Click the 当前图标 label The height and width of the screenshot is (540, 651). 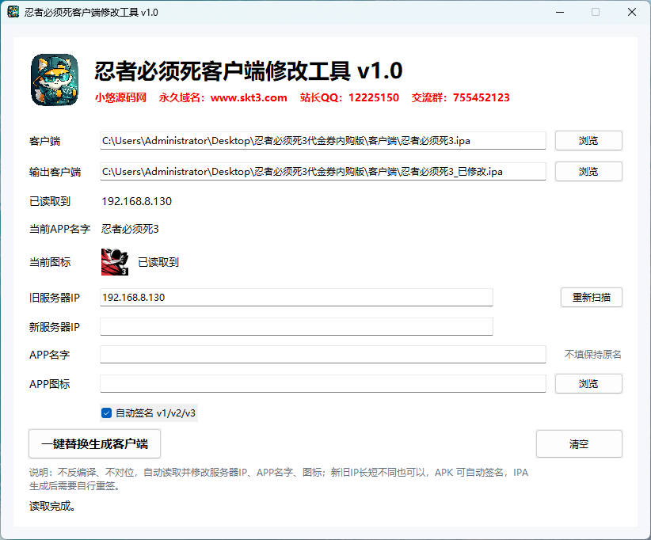pos(50,262)
